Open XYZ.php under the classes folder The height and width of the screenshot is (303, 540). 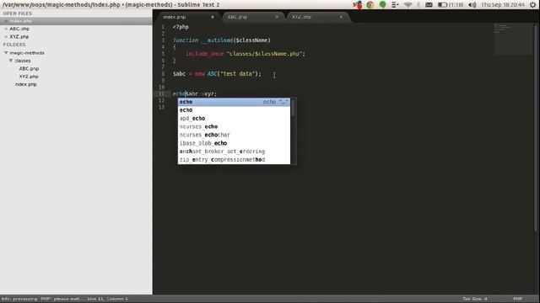pyautogui.click(x=29, y=77)
